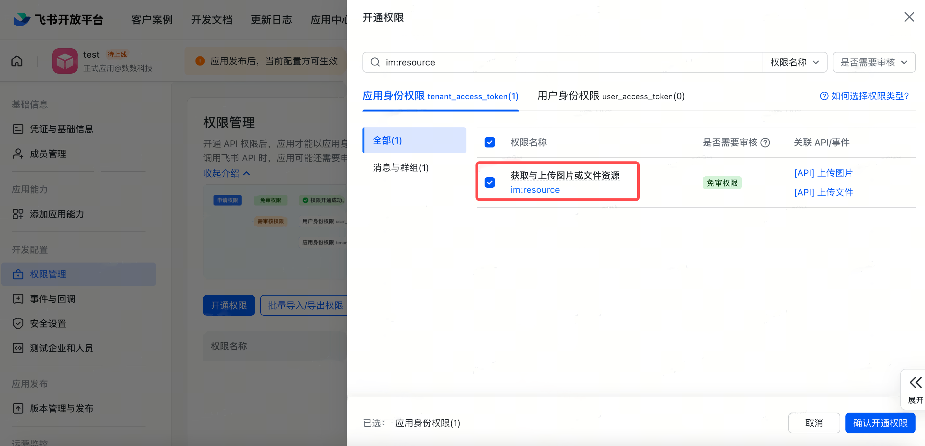Click the 免审权限 tag in permission row

(722, 183)
